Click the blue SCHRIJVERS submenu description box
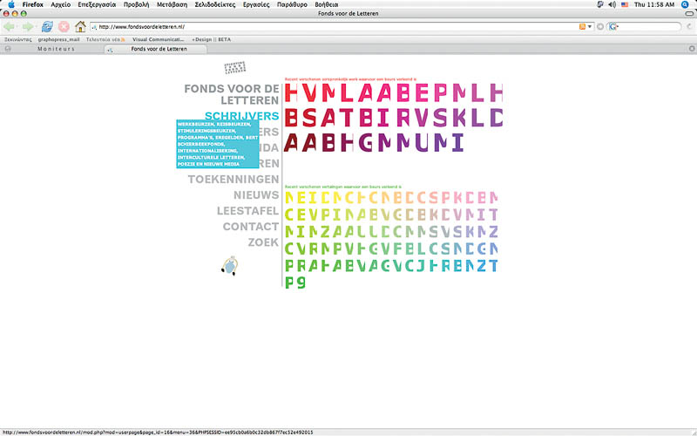Image resolution: width=697 pixels, height=436 pixels. [x=217, y=144]
